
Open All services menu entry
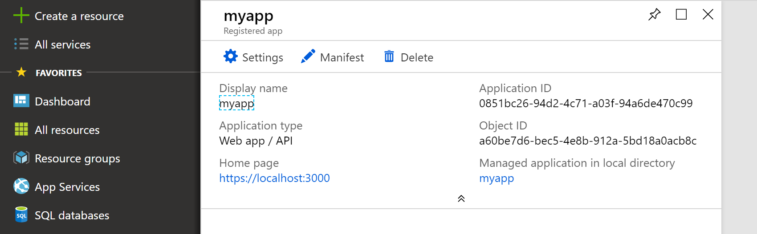(x=63, y=44)
